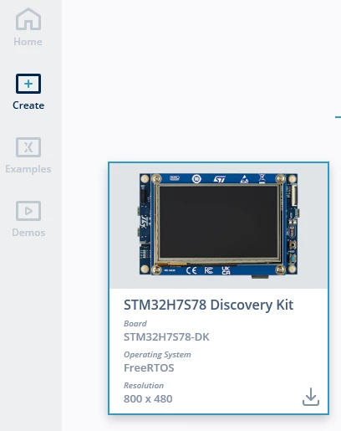Click the Resolution field label
The height and width of the screenshot is (431, 341).
(144, 385)
